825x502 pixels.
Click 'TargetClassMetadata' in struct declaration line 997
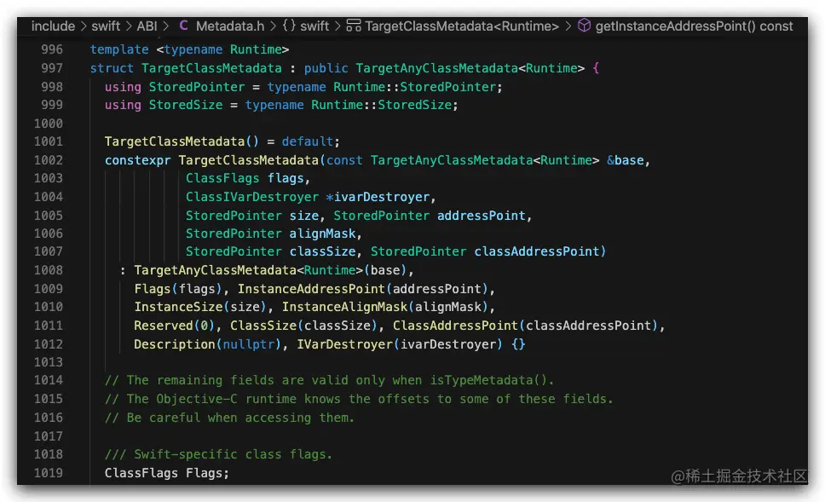click(x=211, y=68)
